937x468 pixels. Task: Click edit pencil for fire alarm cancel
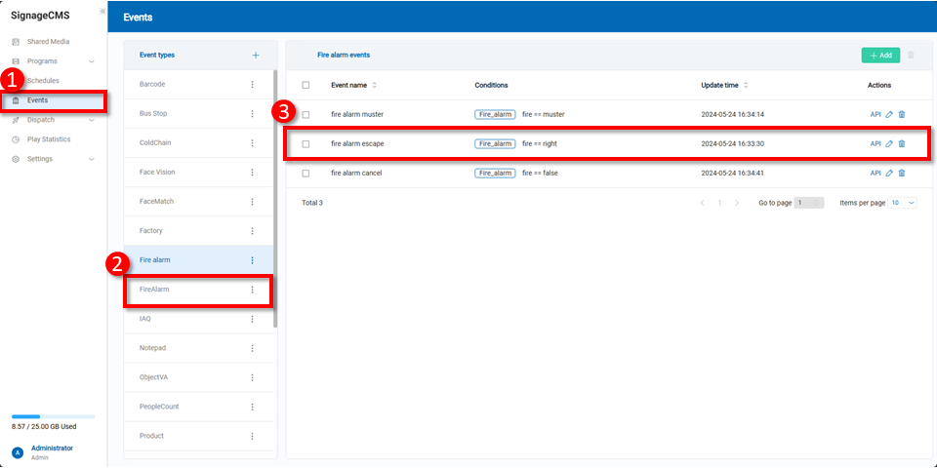888,173
